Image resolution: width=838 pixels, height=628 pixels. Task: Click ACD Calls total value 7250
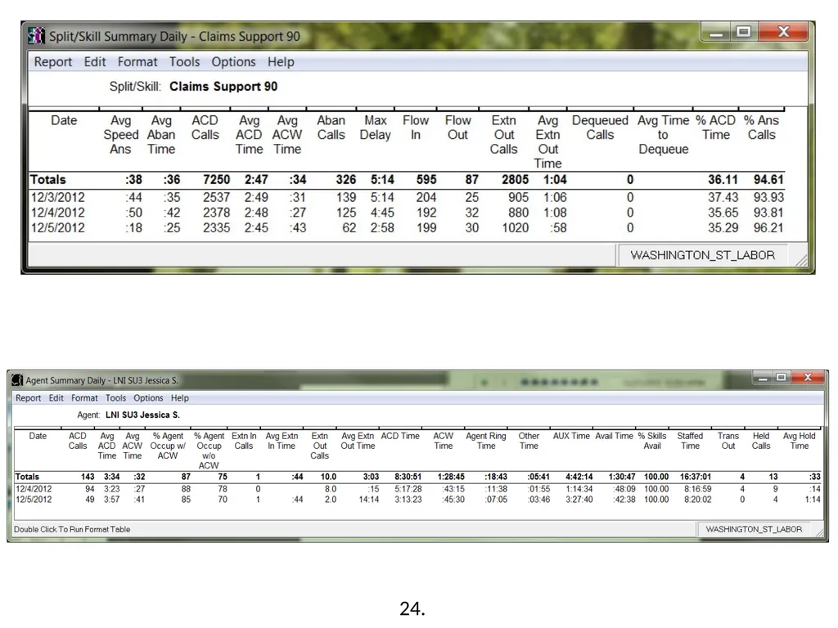pos(216,180)
